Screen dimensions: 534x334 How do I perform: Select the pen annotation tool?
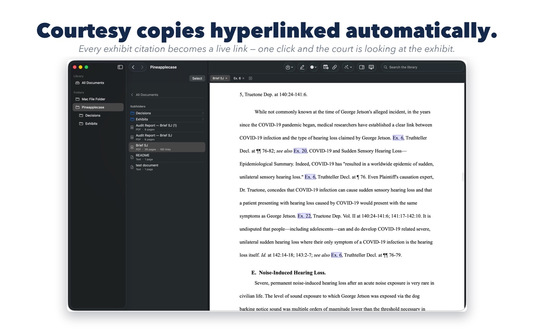302,67
